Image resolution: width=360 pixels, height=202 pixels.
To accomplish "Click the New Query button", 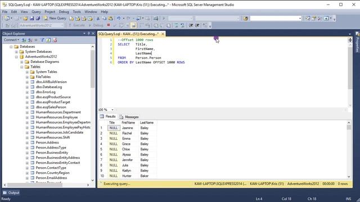I will tap(55, 19).
